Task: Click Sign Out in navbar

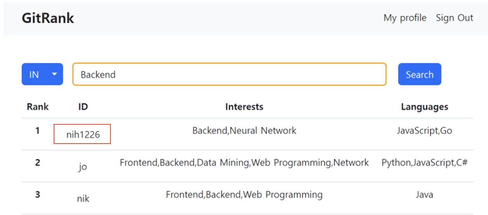Action: click(454, 18)
